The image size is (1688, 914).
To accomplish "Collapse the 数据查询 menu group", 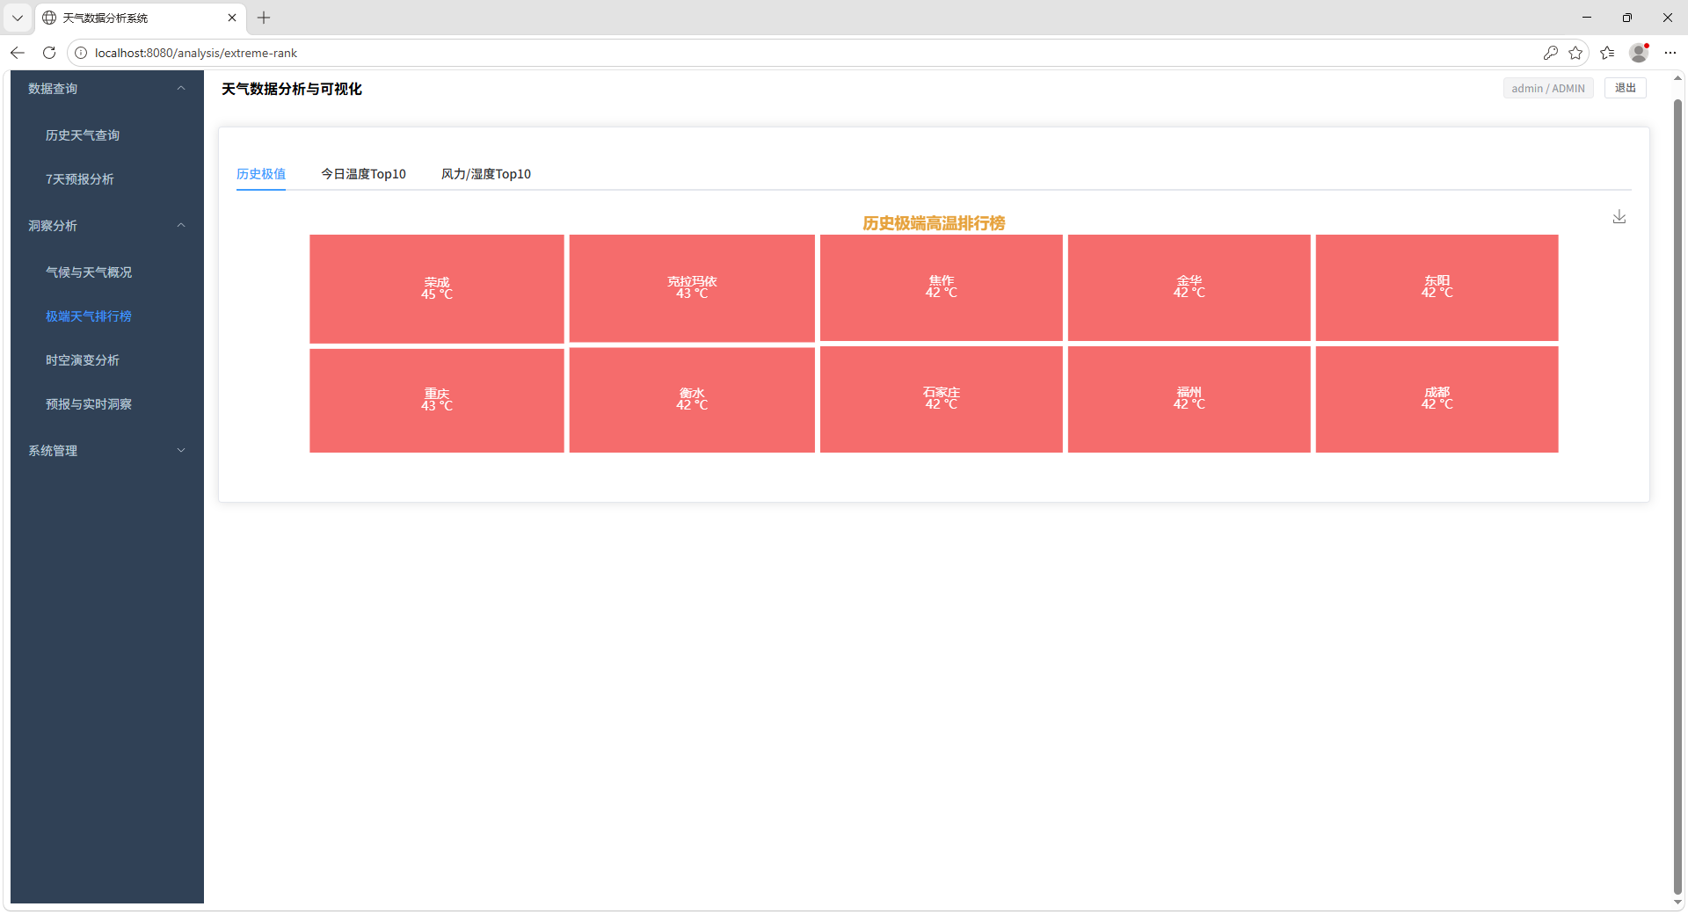I will [x=181, y=89].
